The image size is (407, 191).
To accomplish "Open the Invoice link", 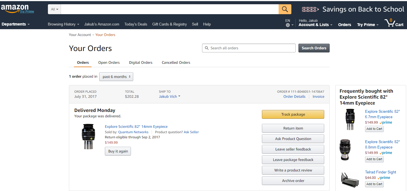I will pos(318,97).
